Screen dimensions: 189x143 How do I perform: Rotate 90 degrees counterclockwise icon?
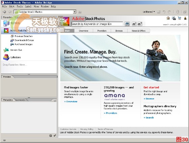tap(164, 12)
